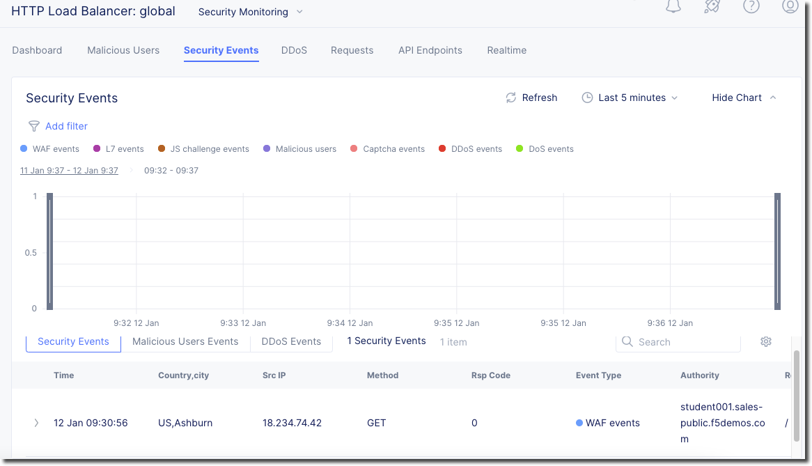
Task: Click the Refresh icon button
Action: point(511,98)
